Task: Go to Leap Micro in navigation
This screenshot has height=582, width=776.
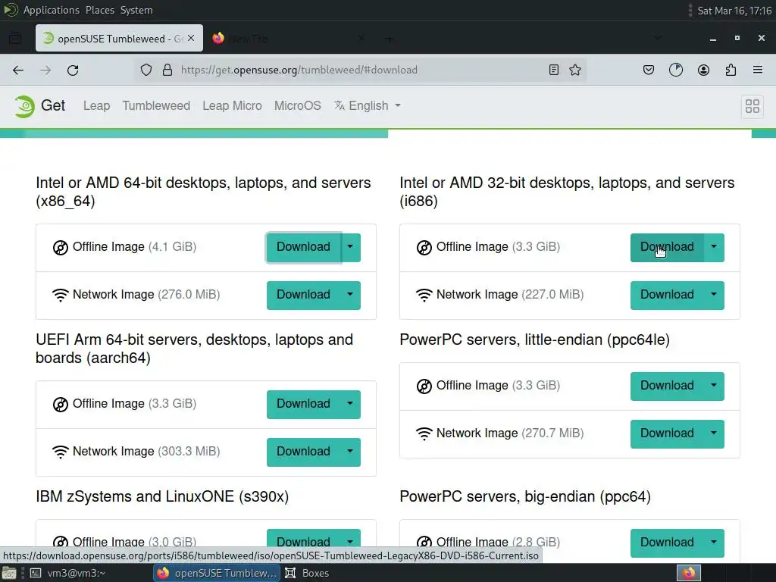Action: coord(232,106)
